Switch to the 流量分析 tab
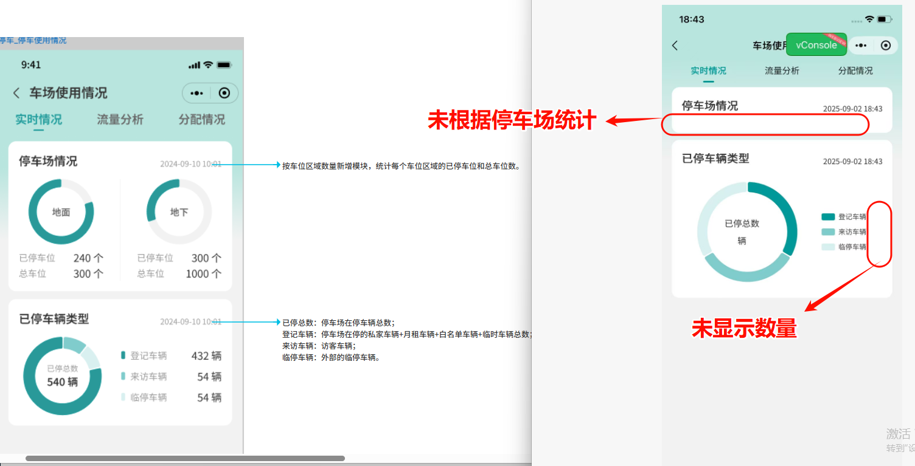This screenshot has width=915, height=466. click(781, 70)
